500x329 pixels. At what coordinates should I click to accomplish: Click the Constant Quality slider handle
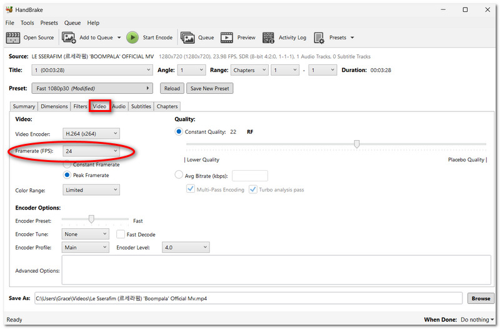pos(357,144)
